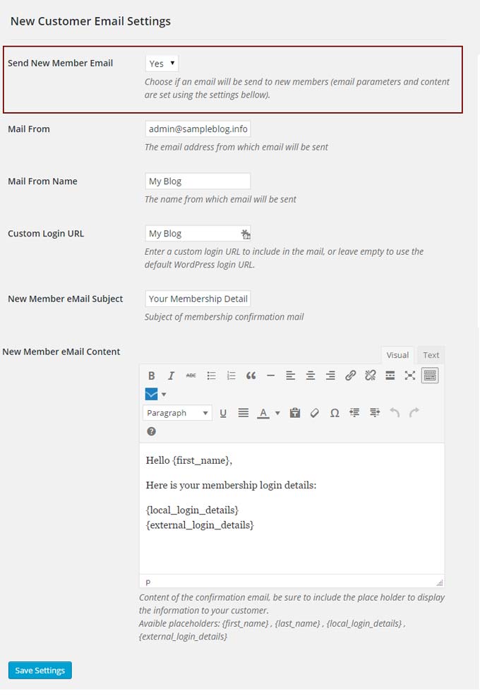Open the Paragraph format dropdown
This screenshot has height=696, width=480.
[x=177, y=413]
